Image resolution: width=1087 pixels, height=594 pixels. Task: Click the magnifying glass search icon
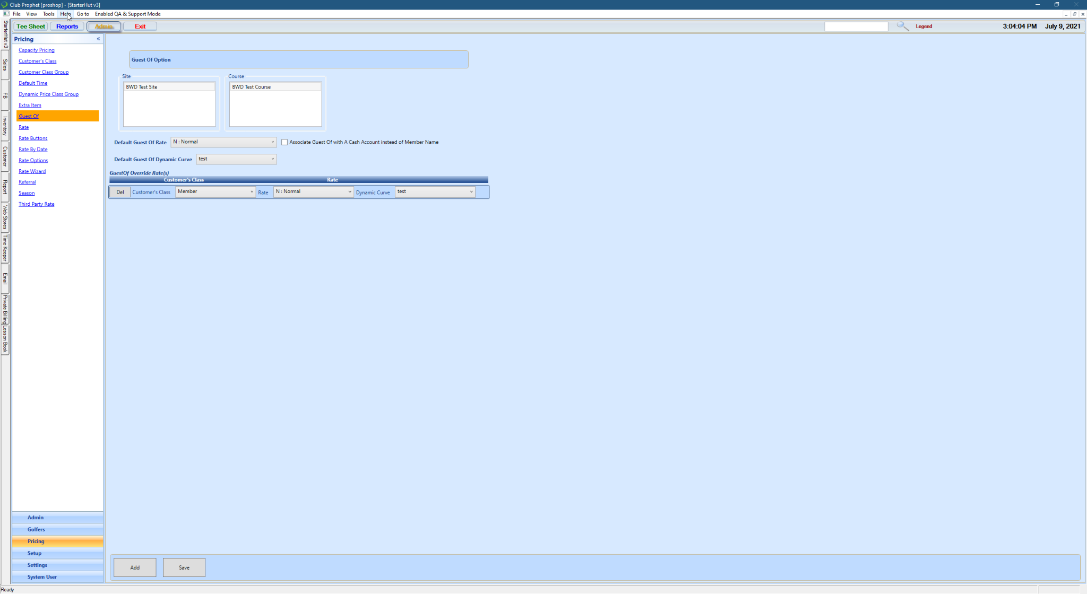(x=902, y=26)
